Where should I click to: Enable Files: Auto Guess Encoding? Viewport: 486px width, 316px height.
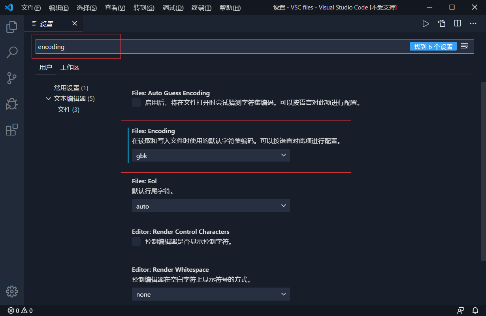click(x=136, y=102)
